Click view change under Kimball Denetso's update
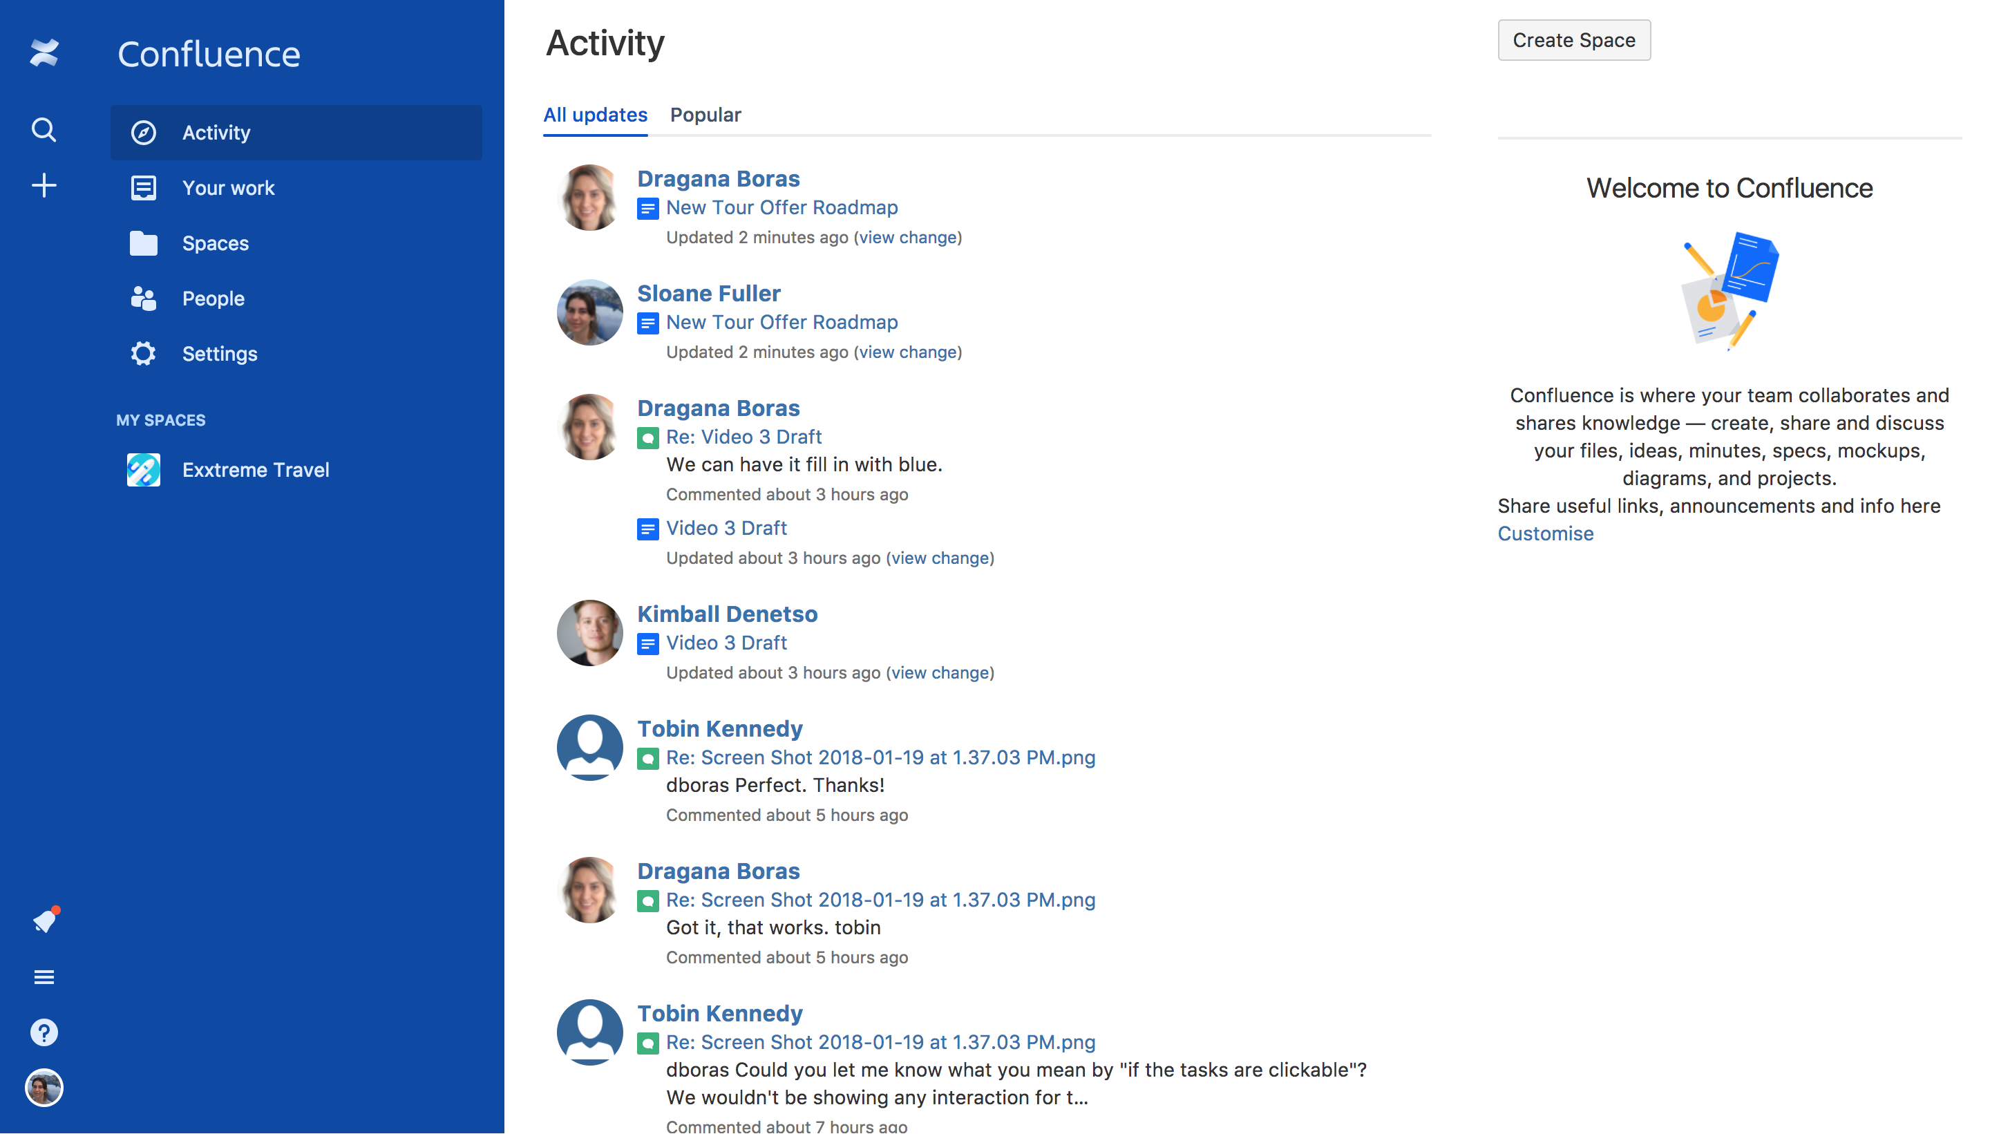Screen dimensions: 1990x1134 point(940,672)
